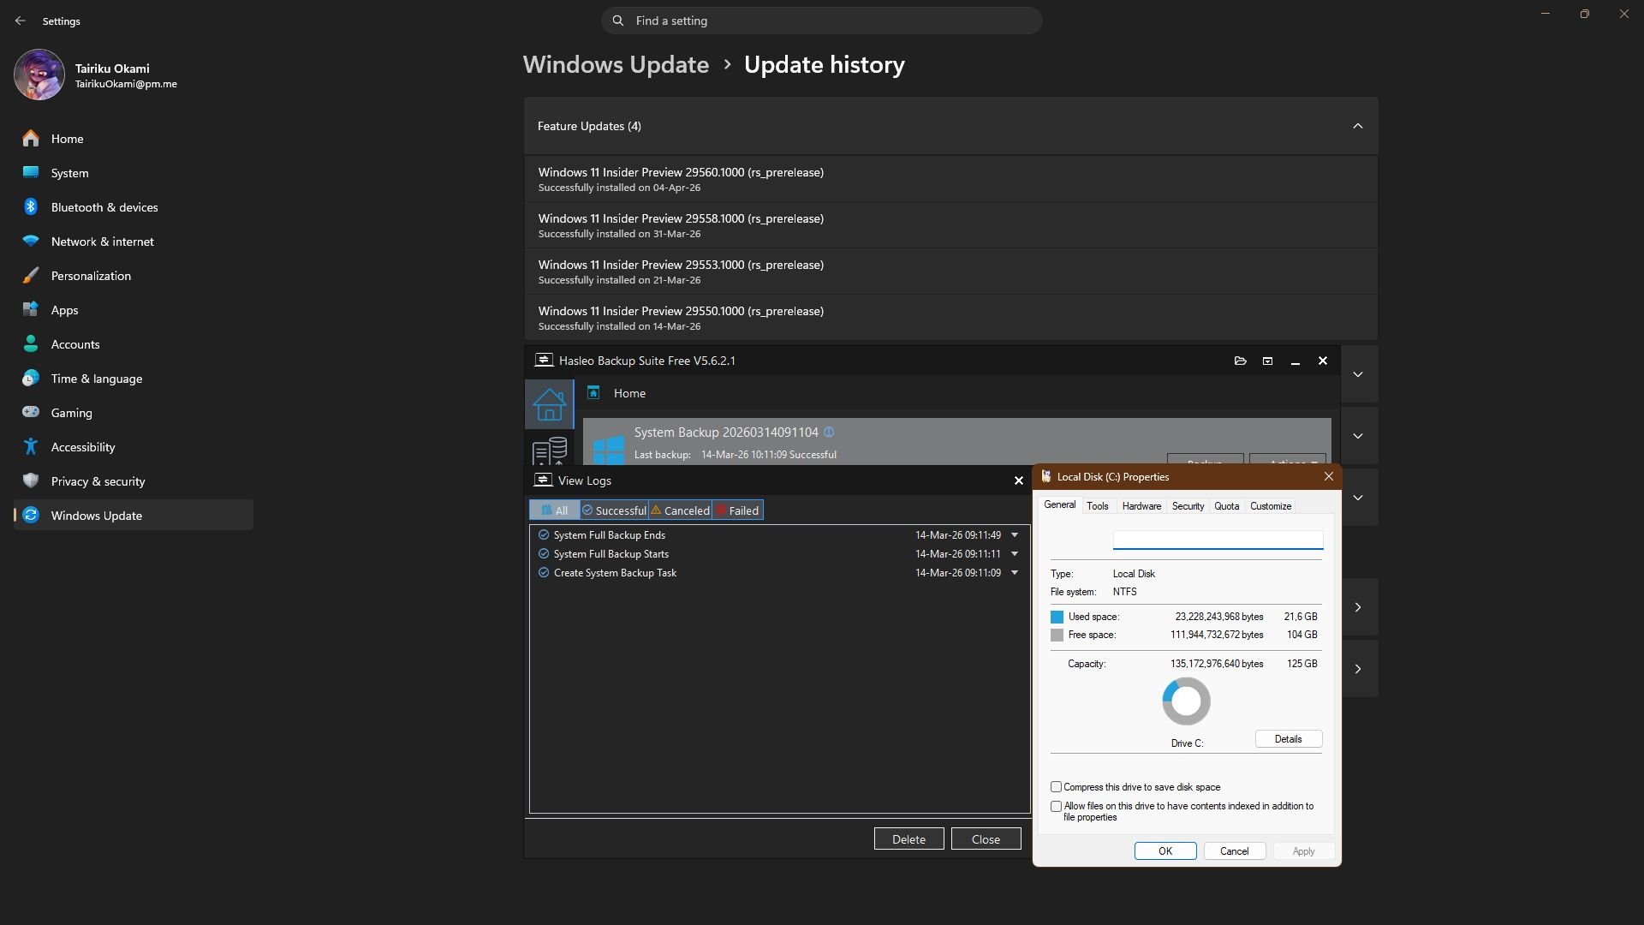Image resolution: width=1644 pixels, height=925 pixels.
Task: Click OK in Local Disk Properties
Action: [x=1165, y=851]
